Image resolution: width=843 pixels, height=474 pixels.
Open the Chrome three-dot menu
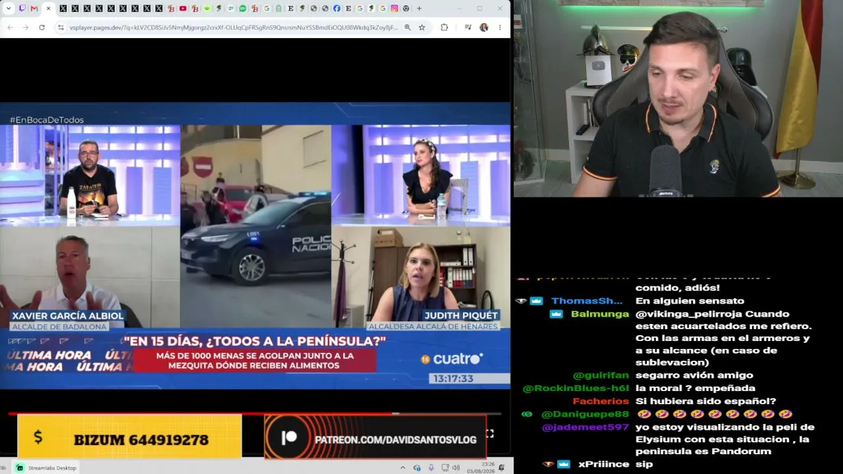(x=500, y=27)
